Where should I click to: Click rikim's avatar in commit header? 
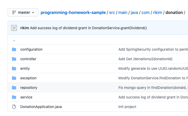coord(14,28)
